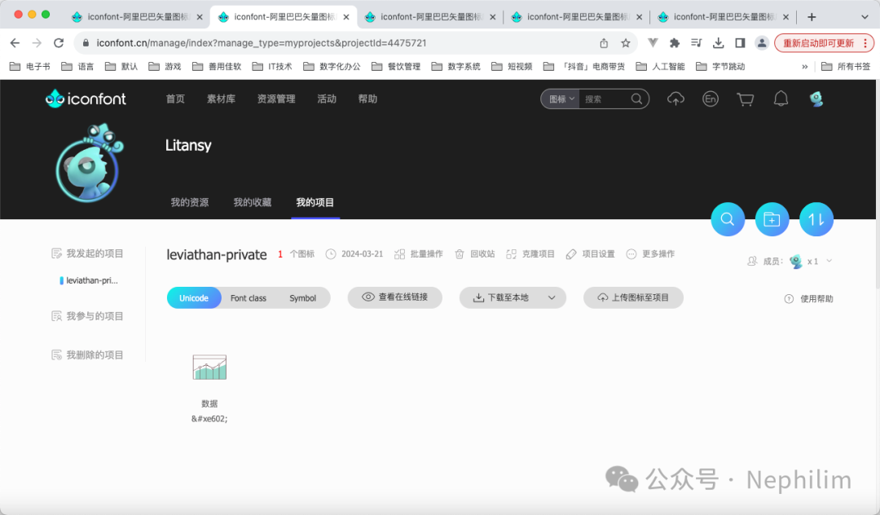This screenshot has height=515, width=880.
Task: Open the media control playlist icon
Action: (697, 42)
